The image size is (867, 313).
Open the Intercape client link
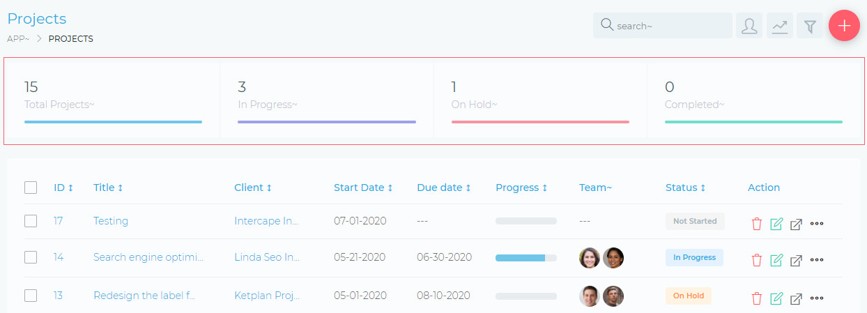coord(266,221)
